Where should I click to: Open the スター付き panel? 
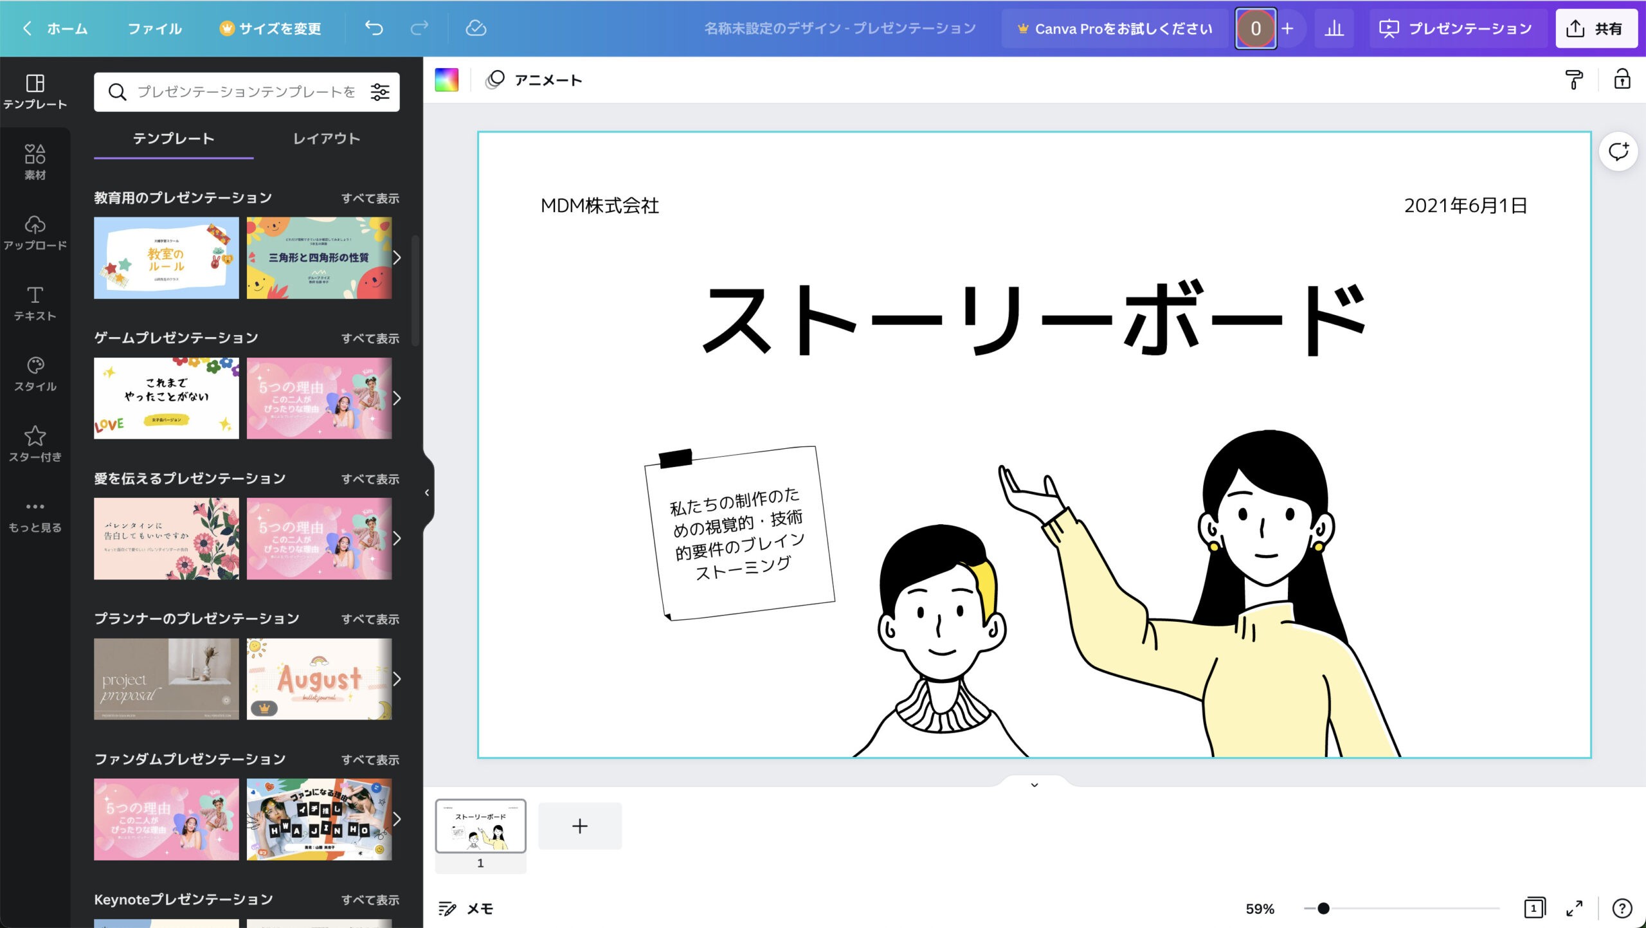tap(35, 444)
